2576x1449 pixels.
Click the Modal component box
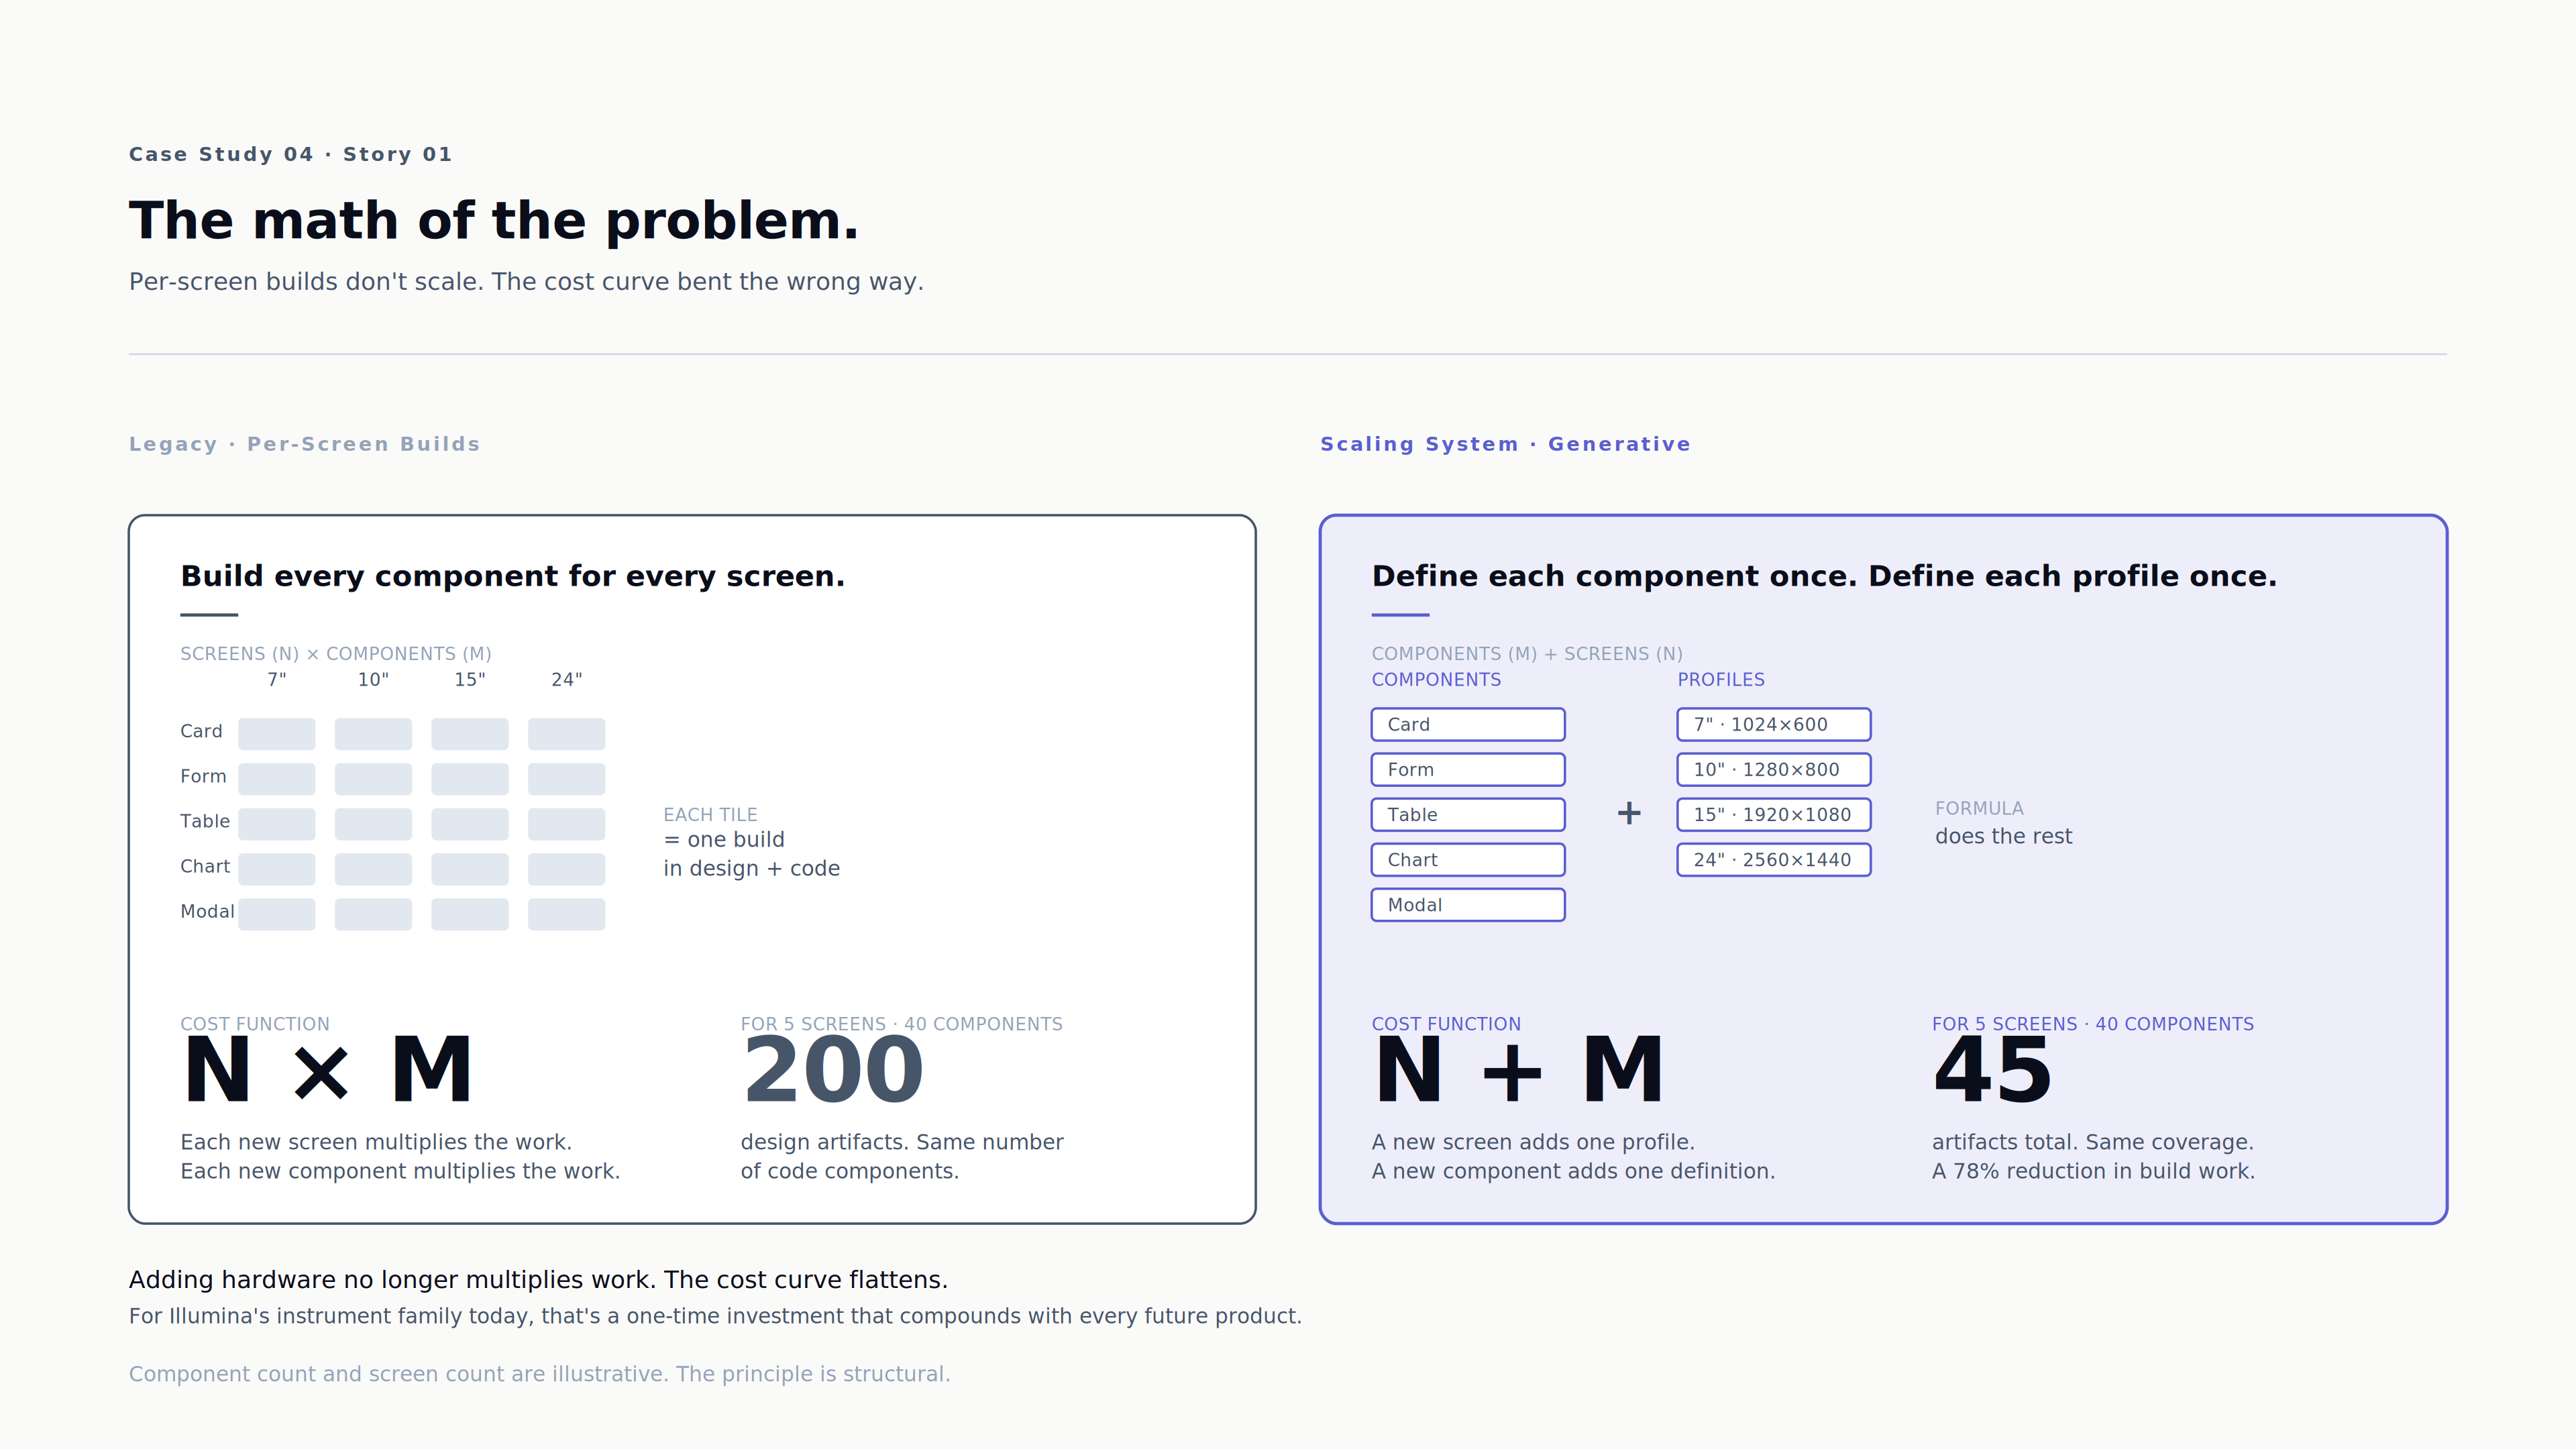(1467, 904)
